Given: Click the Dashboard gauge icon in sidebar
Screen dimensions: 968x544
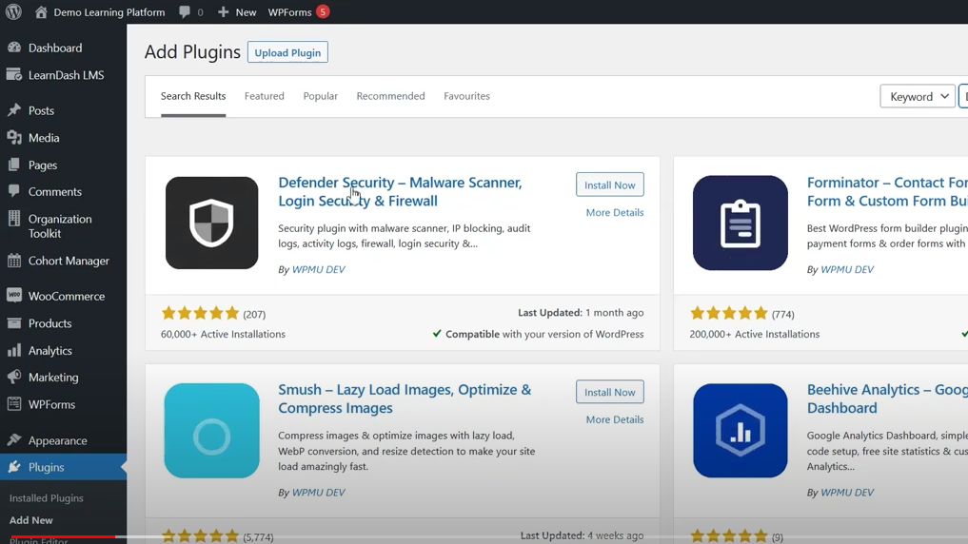Looking at the screenshot, I should pos(14,48).
